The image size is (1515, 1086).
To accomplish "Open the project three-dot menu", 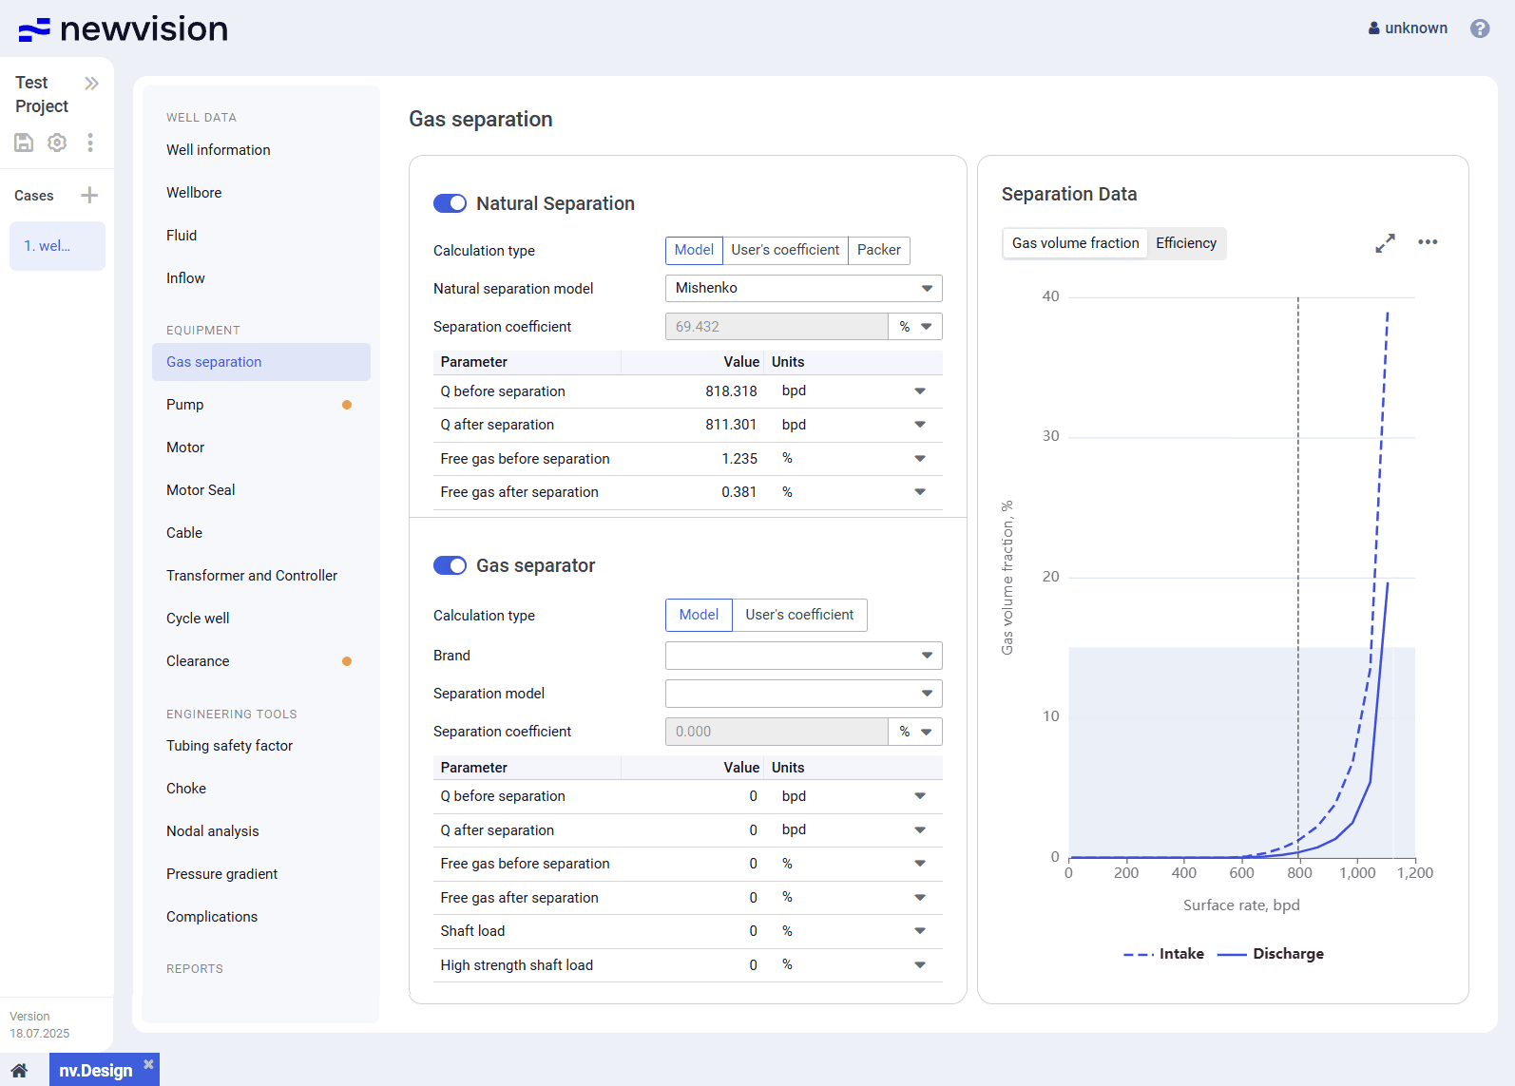I will coord(90,143).
